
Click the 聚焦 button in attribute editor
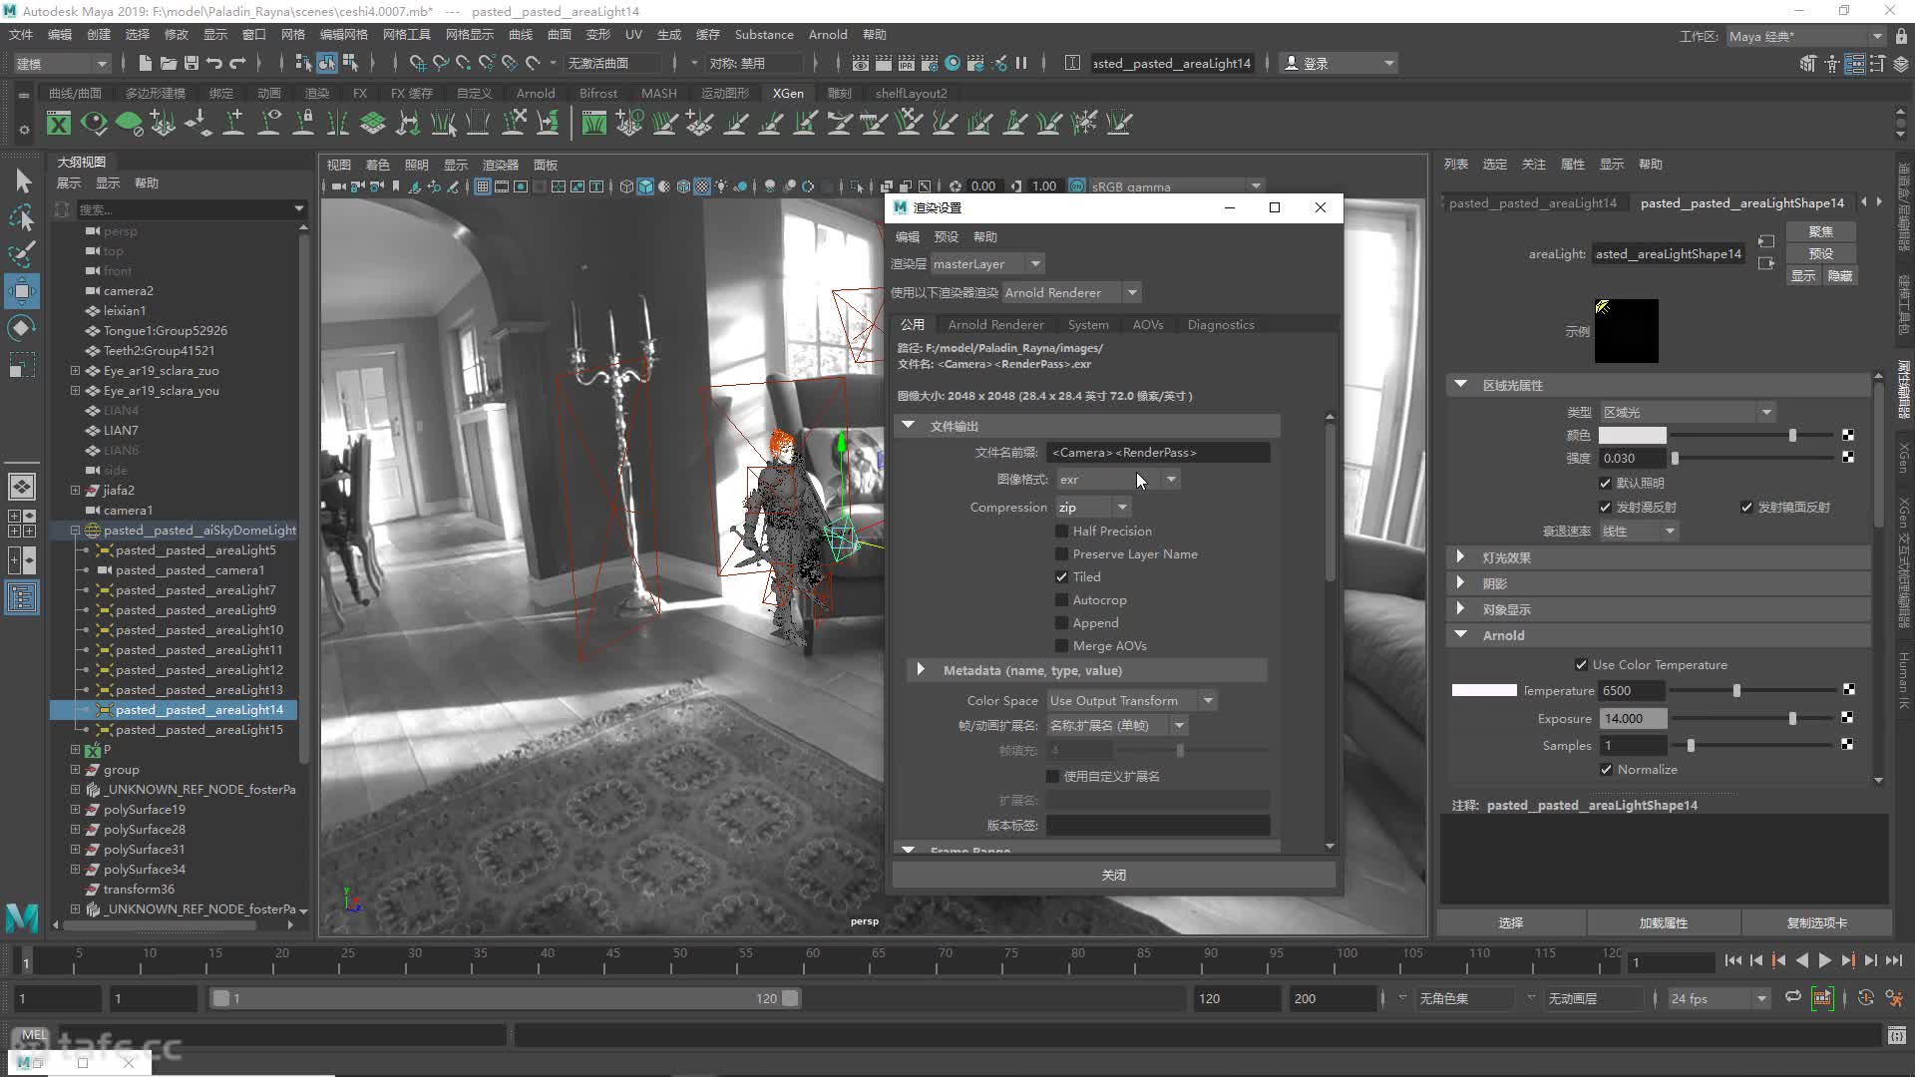(1820, 231)
